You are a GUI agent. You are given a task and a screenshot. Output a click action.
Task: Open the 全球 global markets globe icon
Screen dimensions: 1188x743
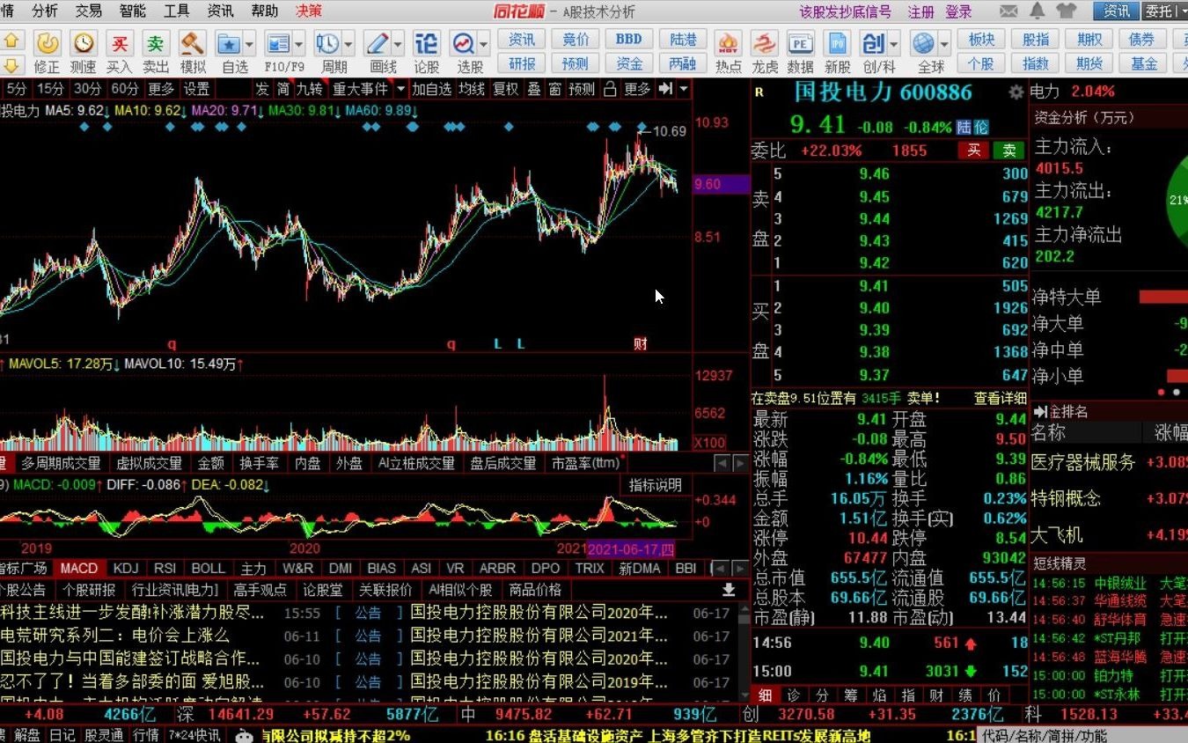tap(923, 43)
